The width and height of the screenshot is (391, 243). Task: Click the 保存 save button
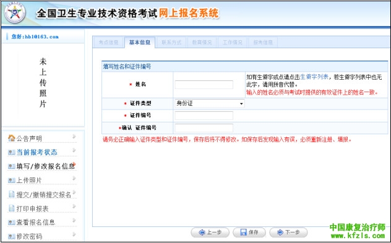[x=249, y=232]
